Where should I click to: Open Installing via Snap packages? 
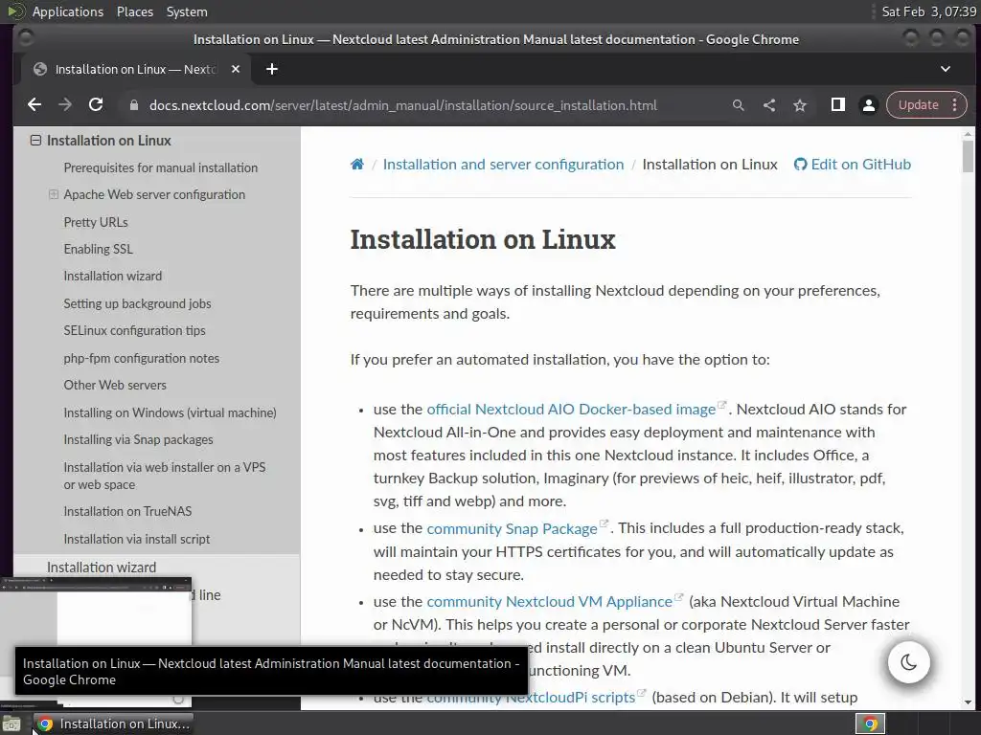coord(138,439)
